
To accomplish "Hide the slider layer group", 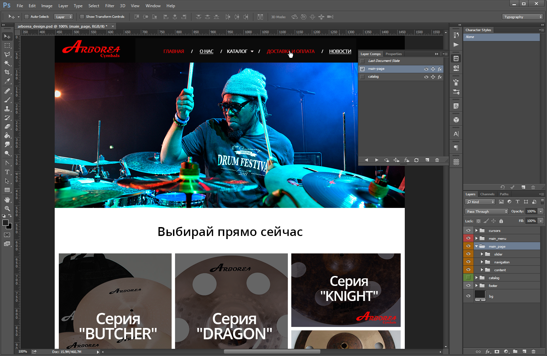I will pos(468,254).
